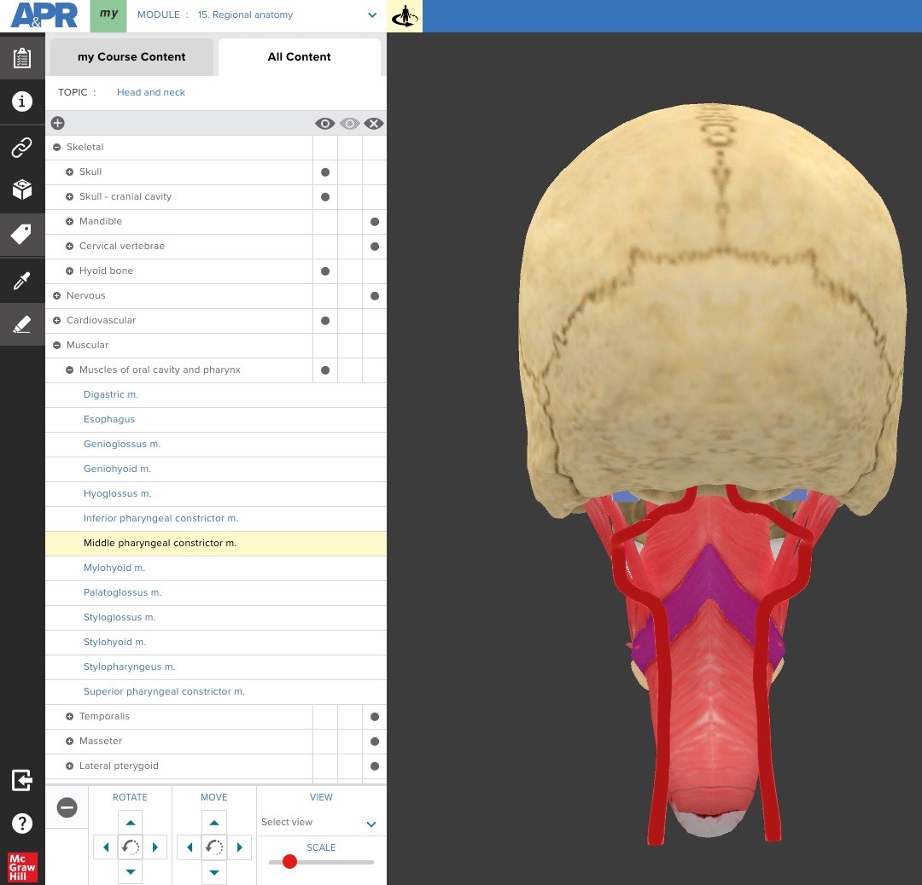Move model down arrow
The image size is (922, 885).
[x=214, y=872]
